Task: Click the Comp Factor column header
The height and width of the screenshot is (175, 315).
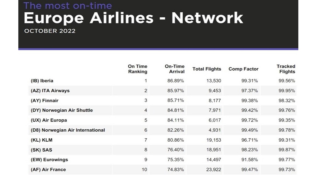Action: click(x=243, y=69)
